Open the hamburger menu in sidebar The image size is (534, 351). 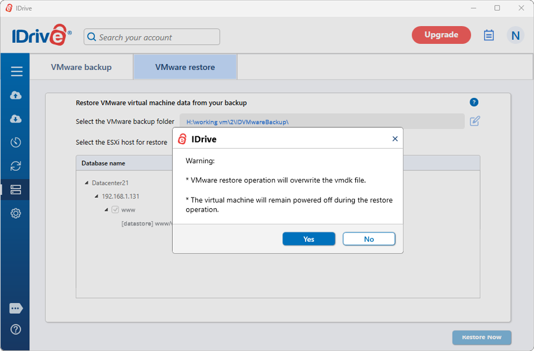(x=17, y=71)
